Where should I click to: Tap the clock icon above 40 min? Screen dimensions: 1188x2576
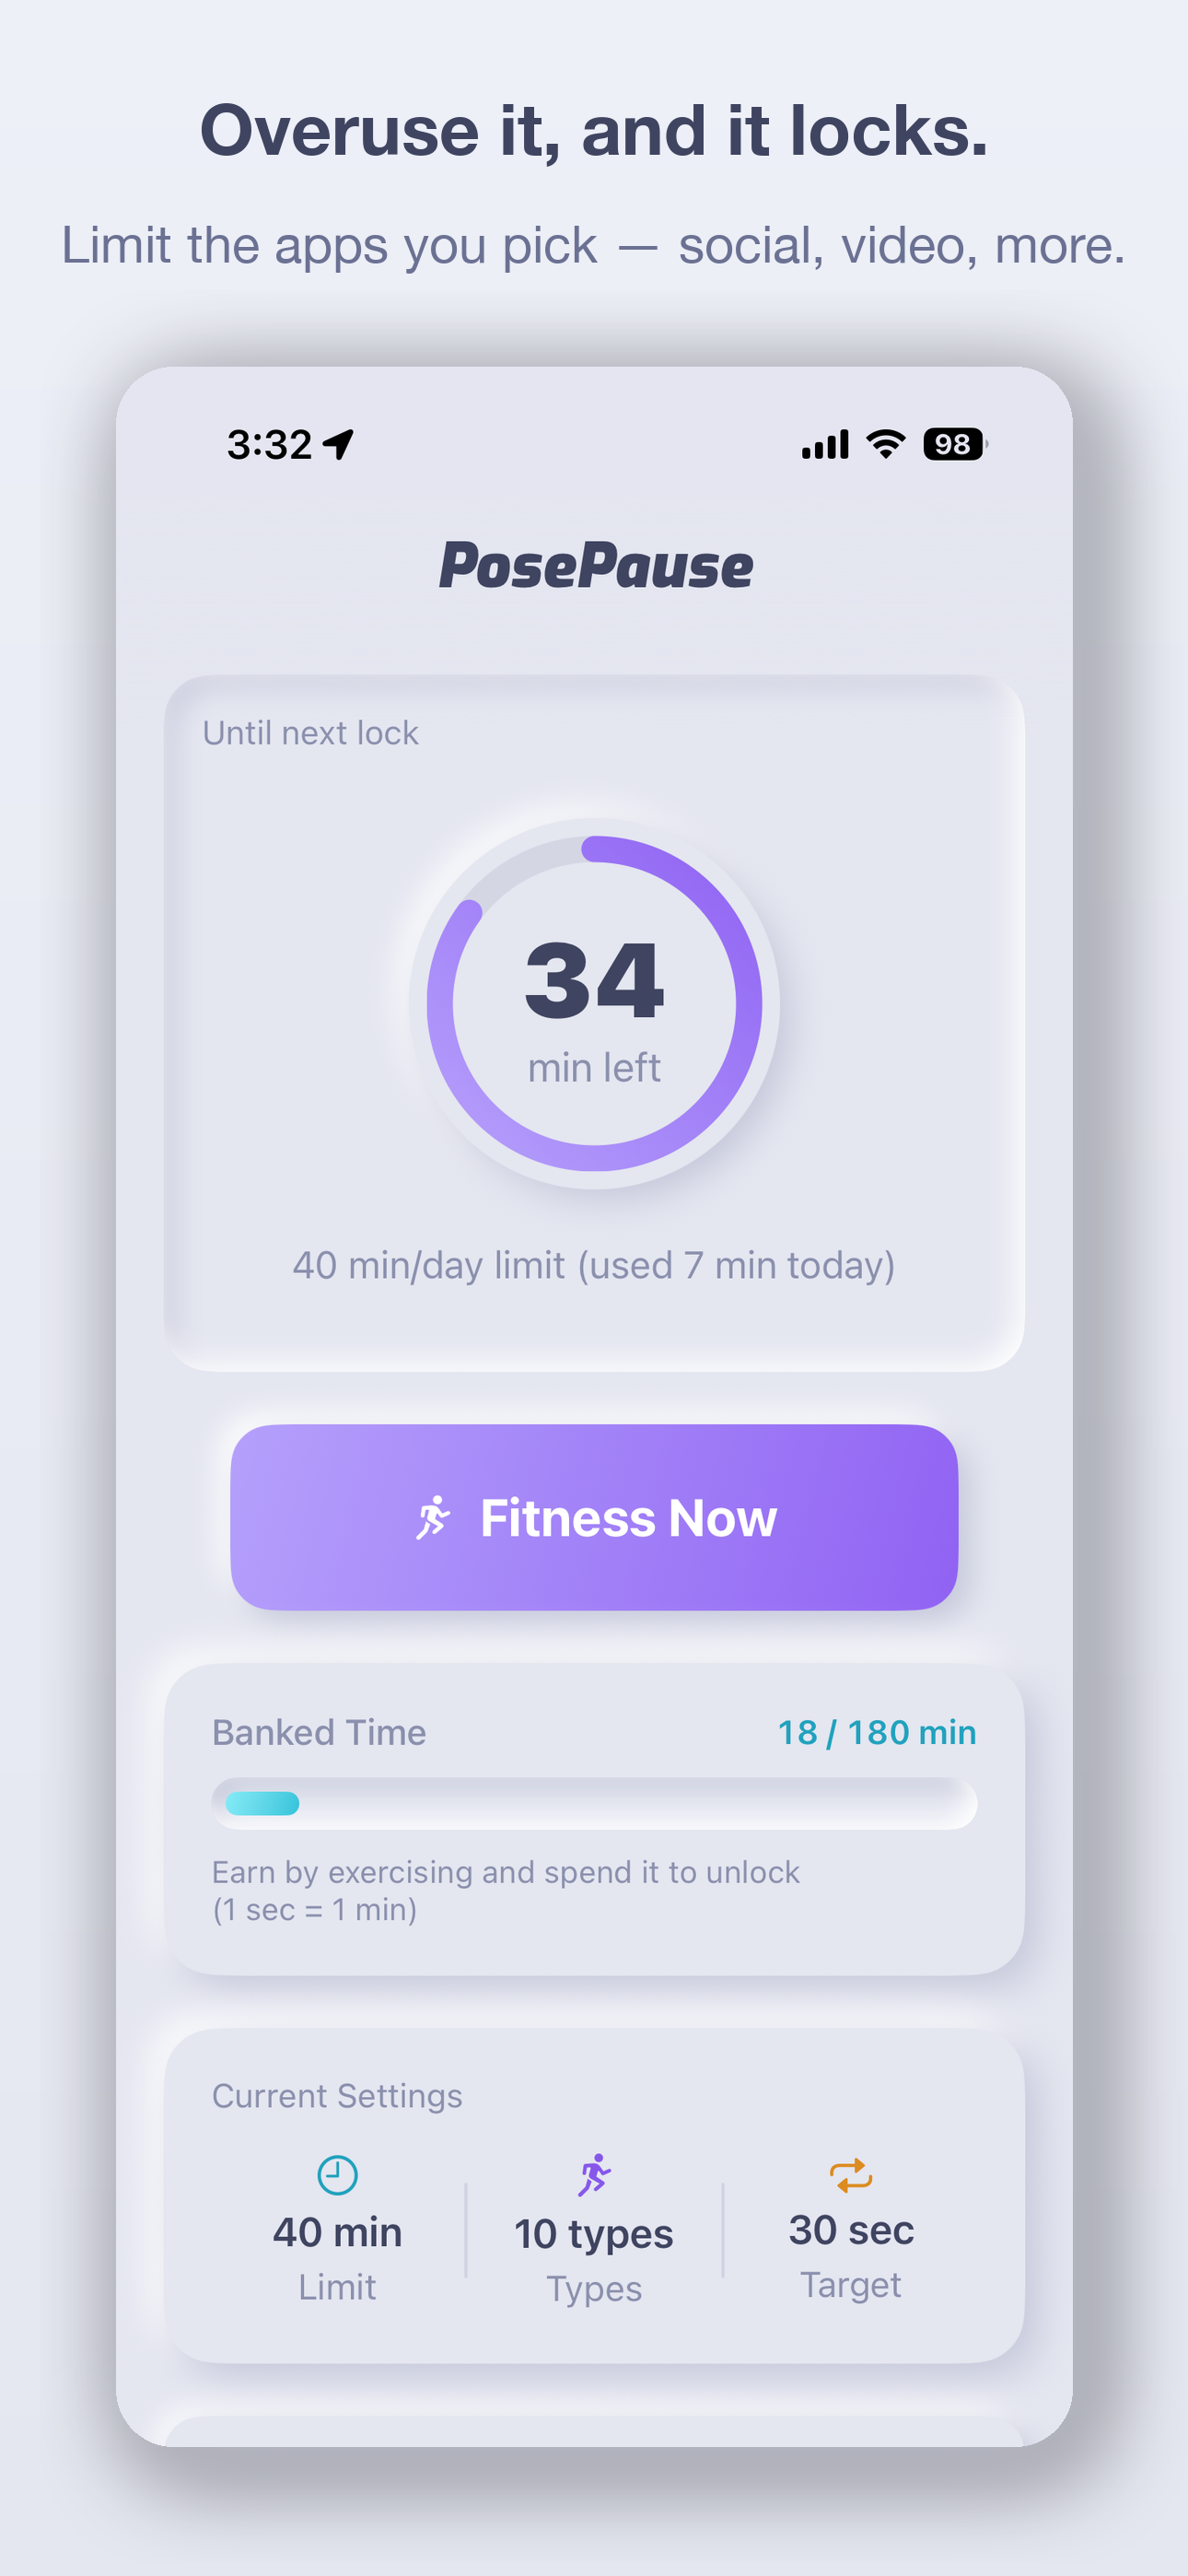click(x=337, y=2175)
